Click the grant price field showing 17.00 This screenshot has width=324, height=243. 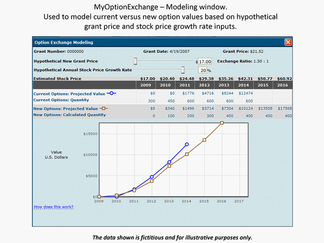click(x=205, y=62)
